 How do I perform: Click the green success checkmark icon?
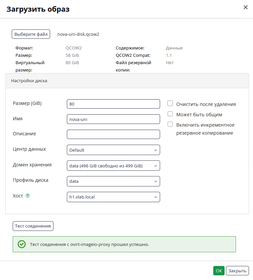tap(22, 244)
